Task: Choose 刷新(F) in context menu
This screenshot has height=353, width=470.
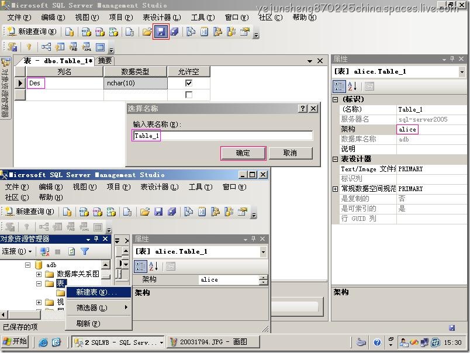Action: pos(99,323)
